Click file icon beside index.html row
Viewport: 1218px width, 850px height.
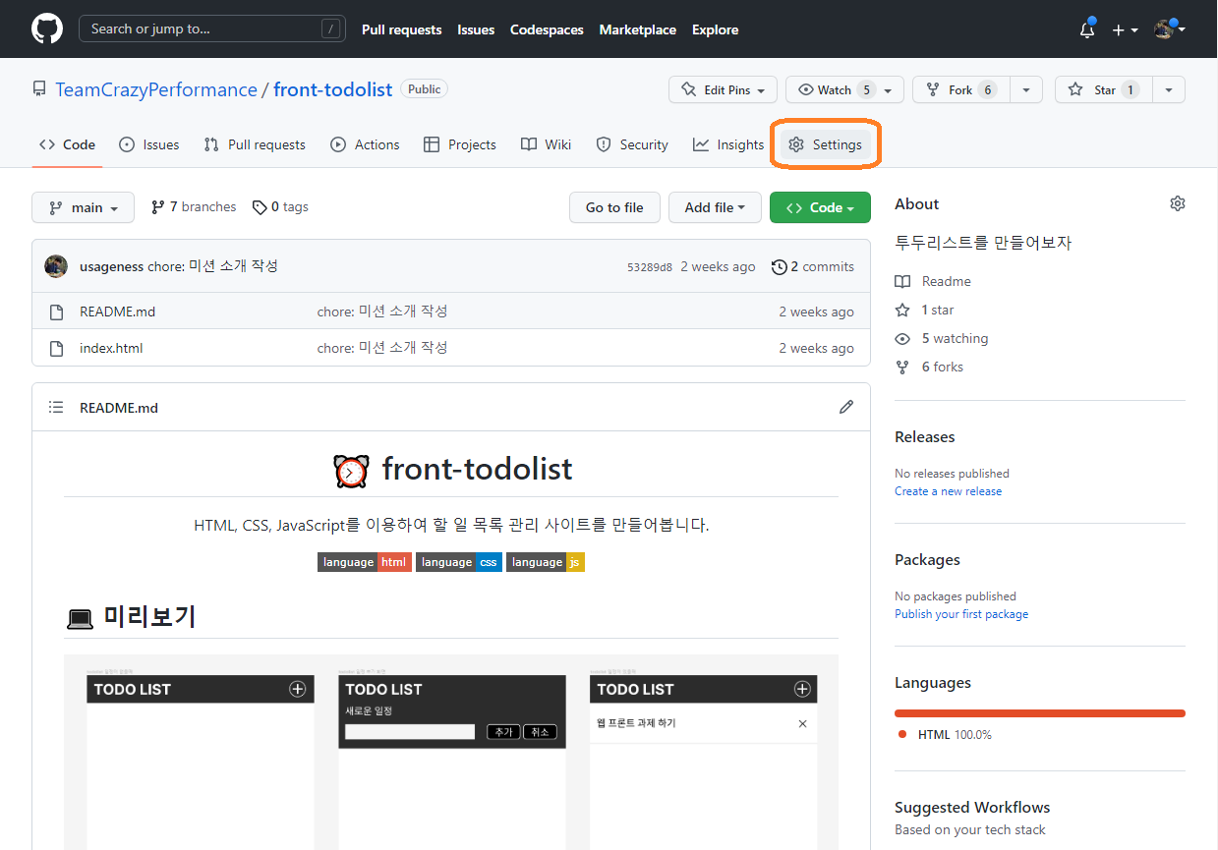tap(56, 348)
